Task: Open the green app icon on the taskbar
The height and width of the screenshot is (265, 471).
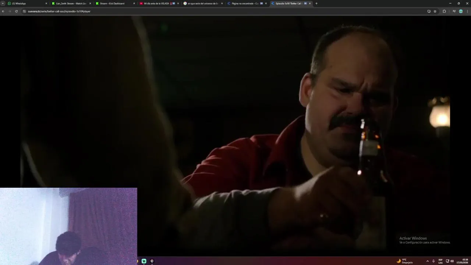Action: [144, 261]
